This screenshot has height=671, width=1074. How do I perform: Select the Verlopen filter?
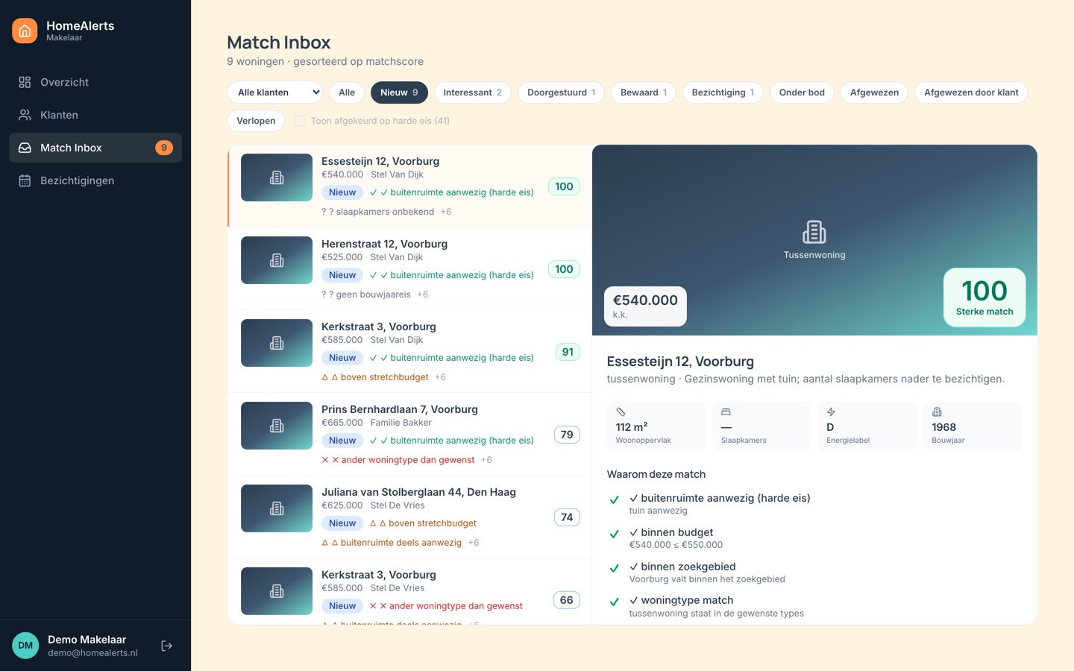coord(256,121)
